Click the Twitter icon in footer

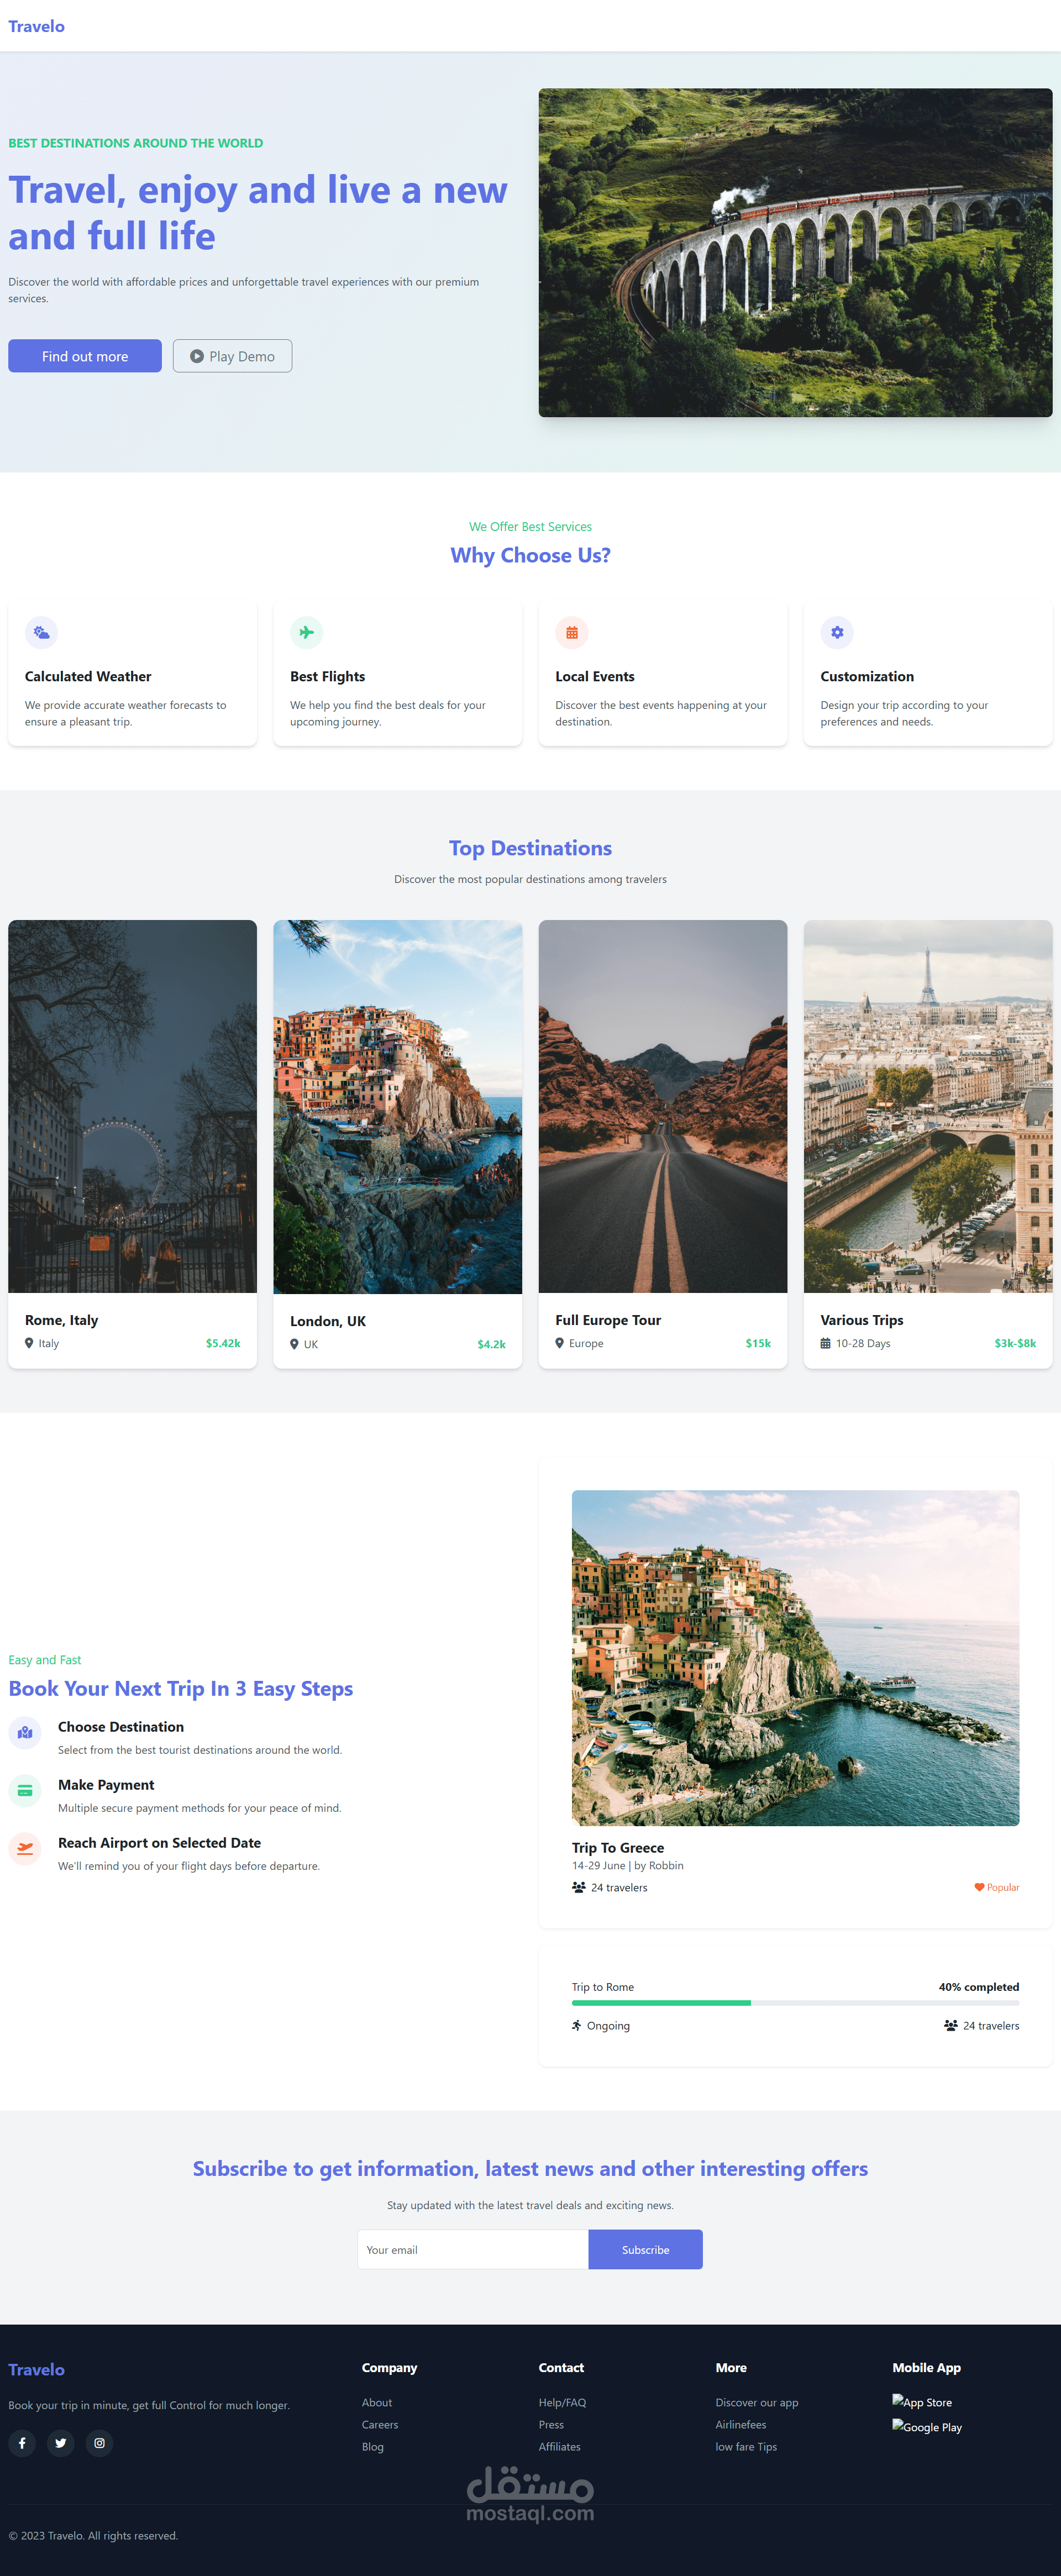point(61,2443)
